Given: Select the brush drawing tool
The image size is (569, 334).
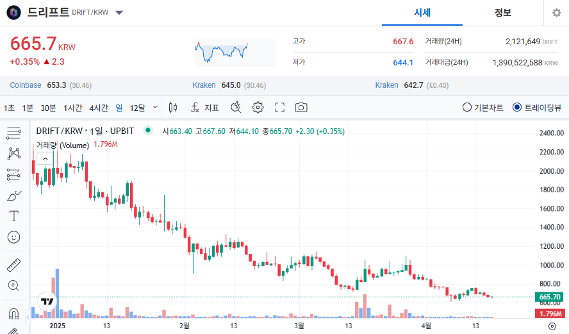Looking at the screenshot, I should tap(14, 196).
